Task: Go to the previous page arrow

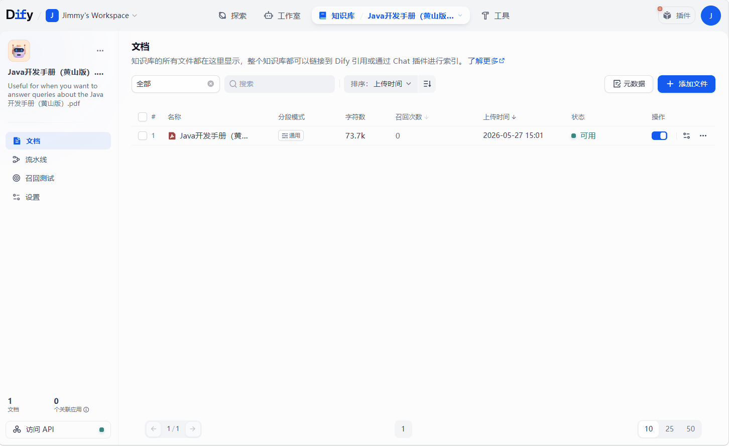Action: point(154,429)
